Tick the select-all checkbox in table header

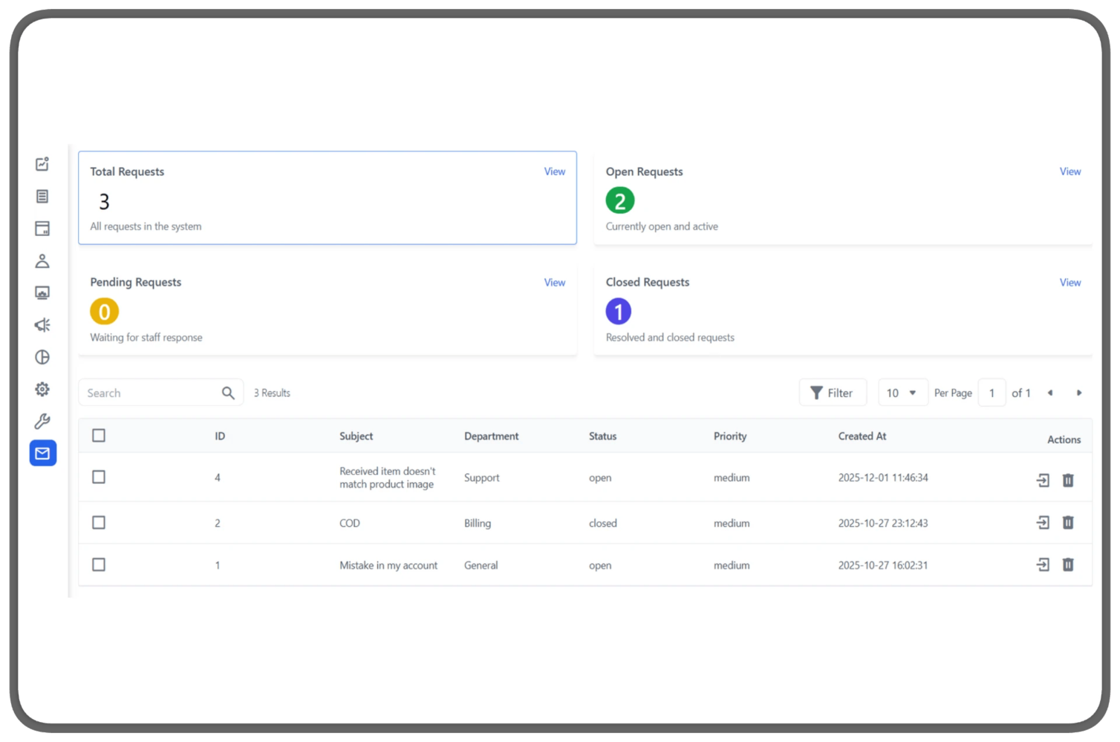[99, 436]
